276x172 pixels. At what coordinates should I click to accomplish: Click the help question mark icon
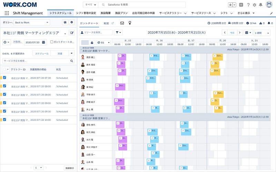pyautogui.click(x=248, y=5)
